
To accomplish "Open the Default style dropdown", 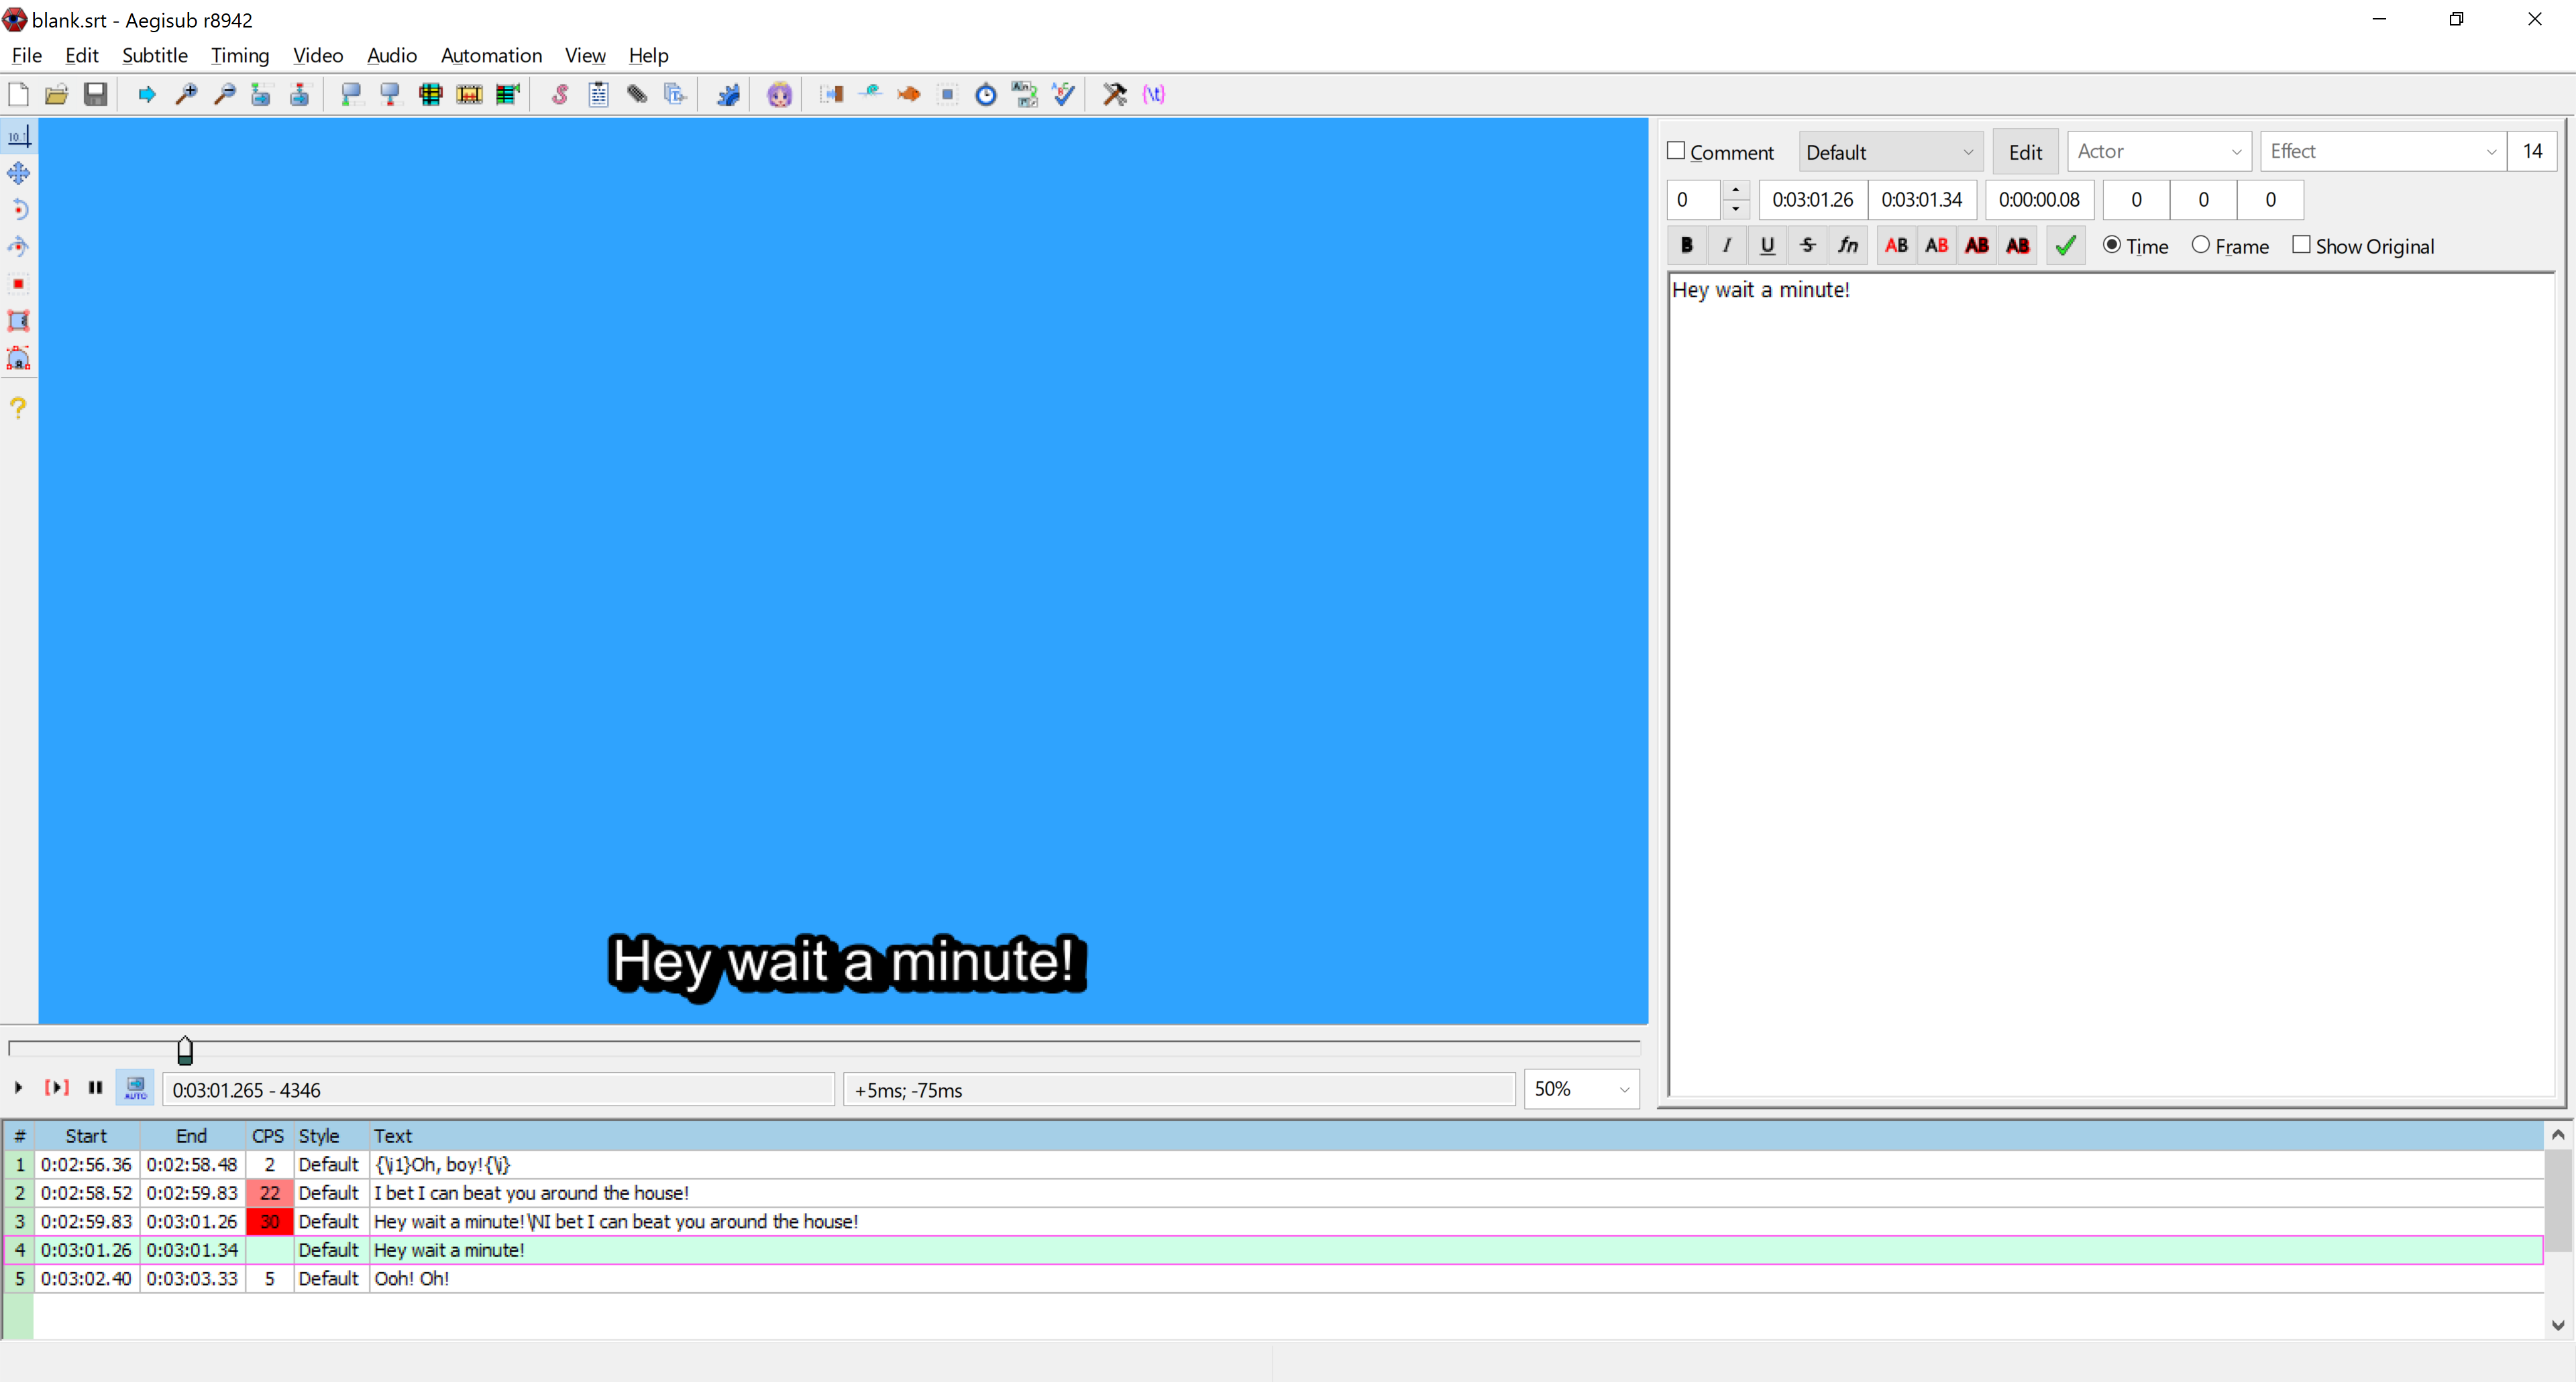I will tap(1890, 152).
